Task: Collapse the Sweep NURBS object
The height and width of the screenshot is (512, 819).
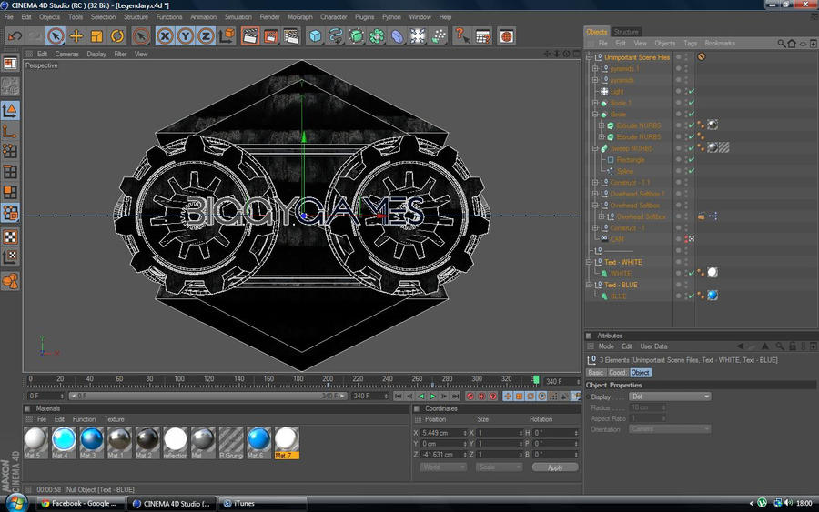Action: (x=595, y=148)
